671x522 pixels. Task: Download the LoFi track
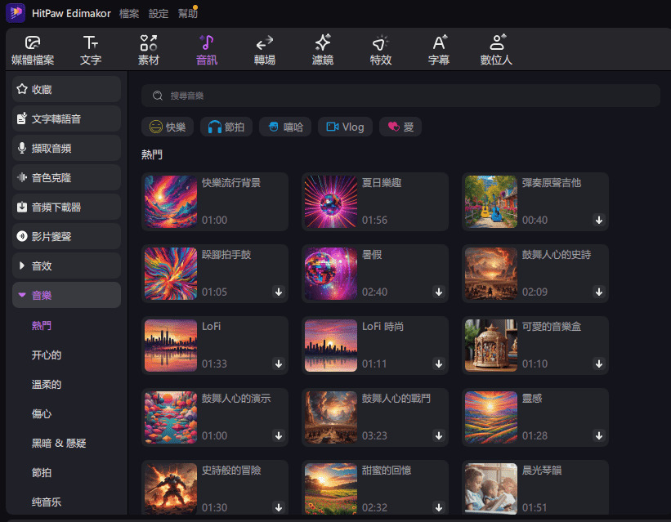click(x=278, y=363)
